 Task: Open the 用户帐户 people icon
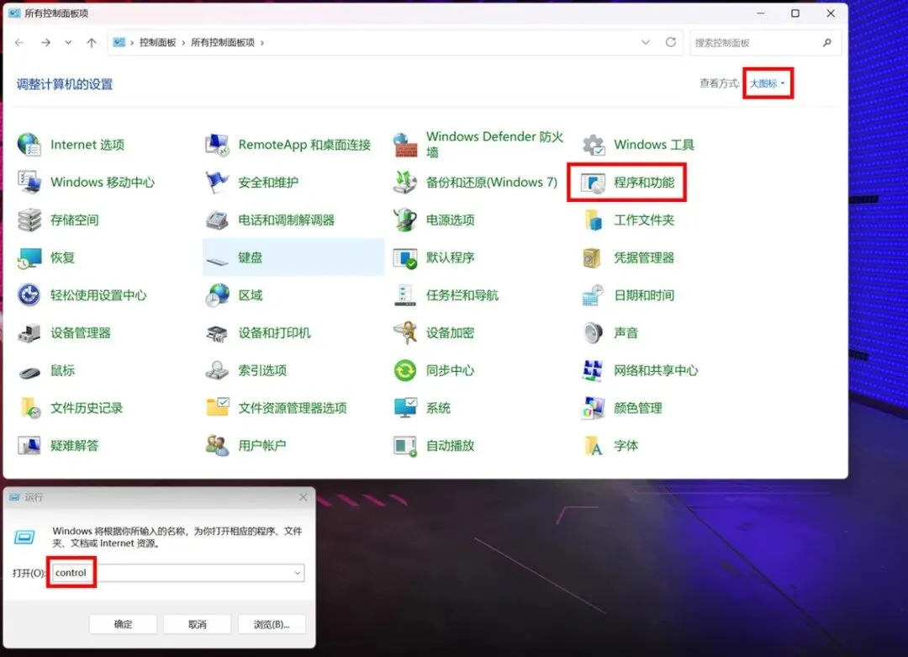pyautogui.click(x=217, y=446)
